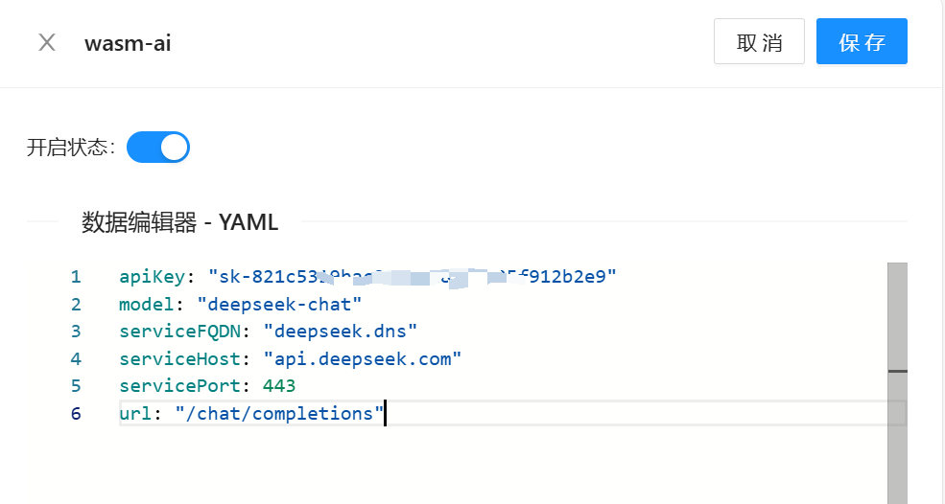
Task: Select line number 4 in the gutter
Action: tap(76, 358)
